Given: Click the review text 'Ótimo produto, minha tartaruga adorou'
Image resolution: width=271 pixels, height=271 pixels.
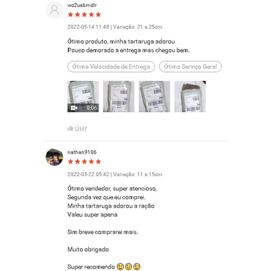Looking at the screenshot, I should point(121,41).
